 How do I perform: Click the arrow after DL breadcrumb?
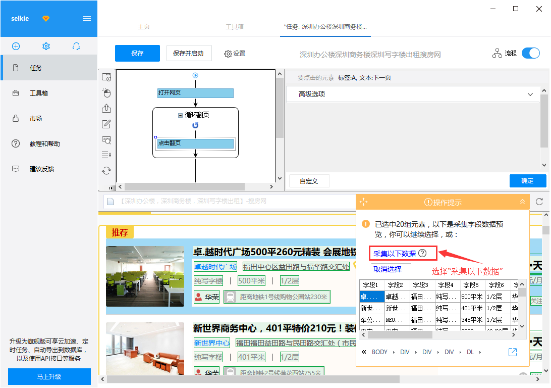(x=480, y=352)
